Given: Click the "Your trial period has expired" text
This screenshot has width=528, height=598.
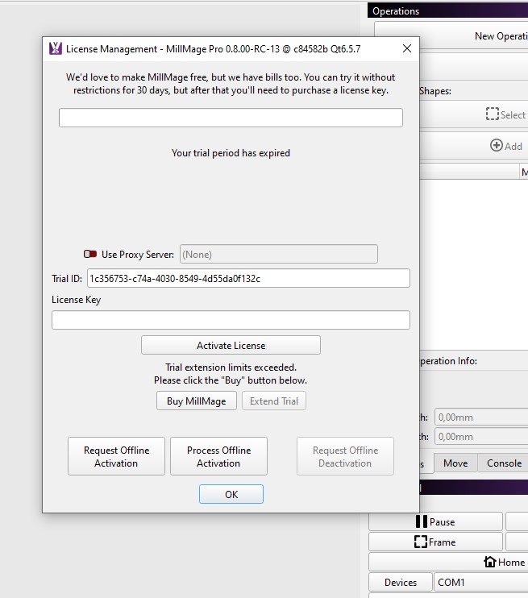Looking at the screenshot, I should 231,153.
